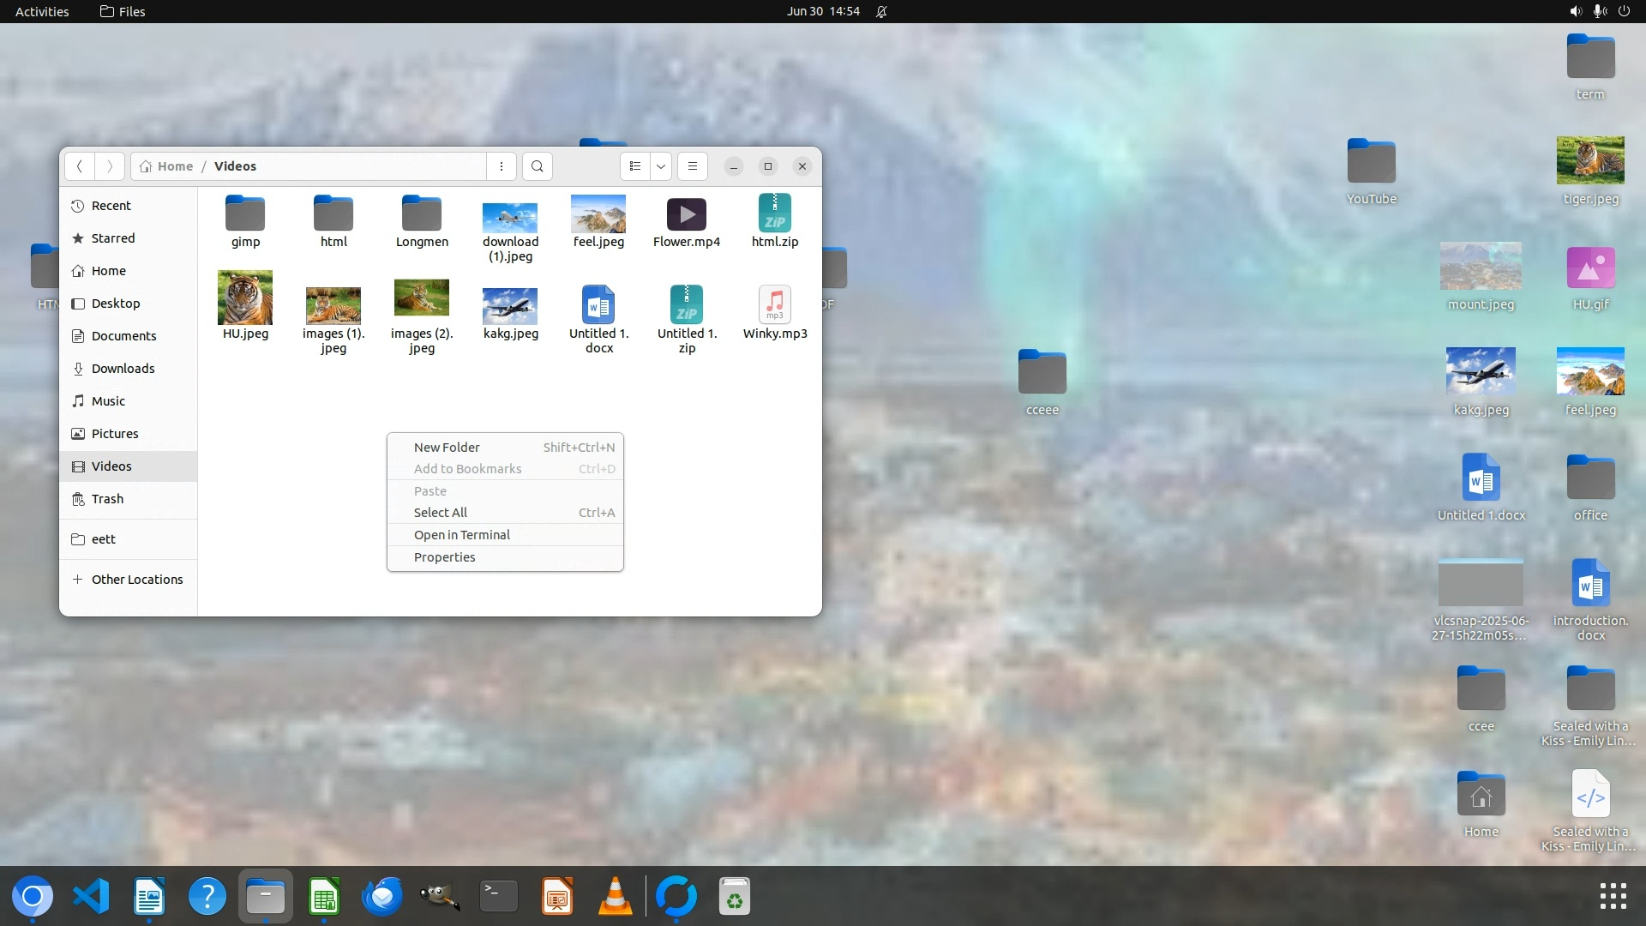Screen dimensions: 1646x926
Task: Expand view options dropdown arrow
Action: (x=661, y=166)
